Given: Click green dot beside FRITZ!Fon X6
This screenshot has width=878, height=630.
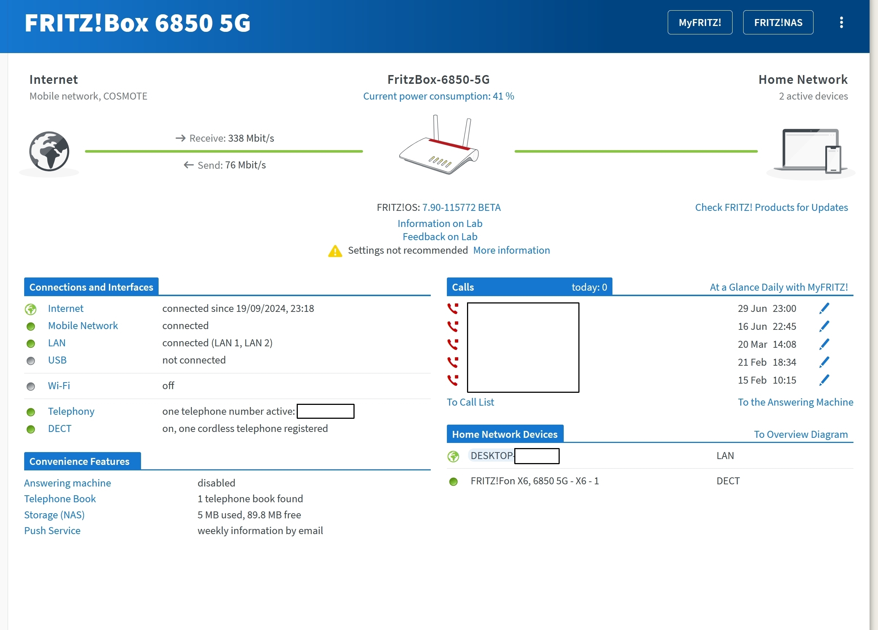Looking at the screenshot, I should 453,481.
